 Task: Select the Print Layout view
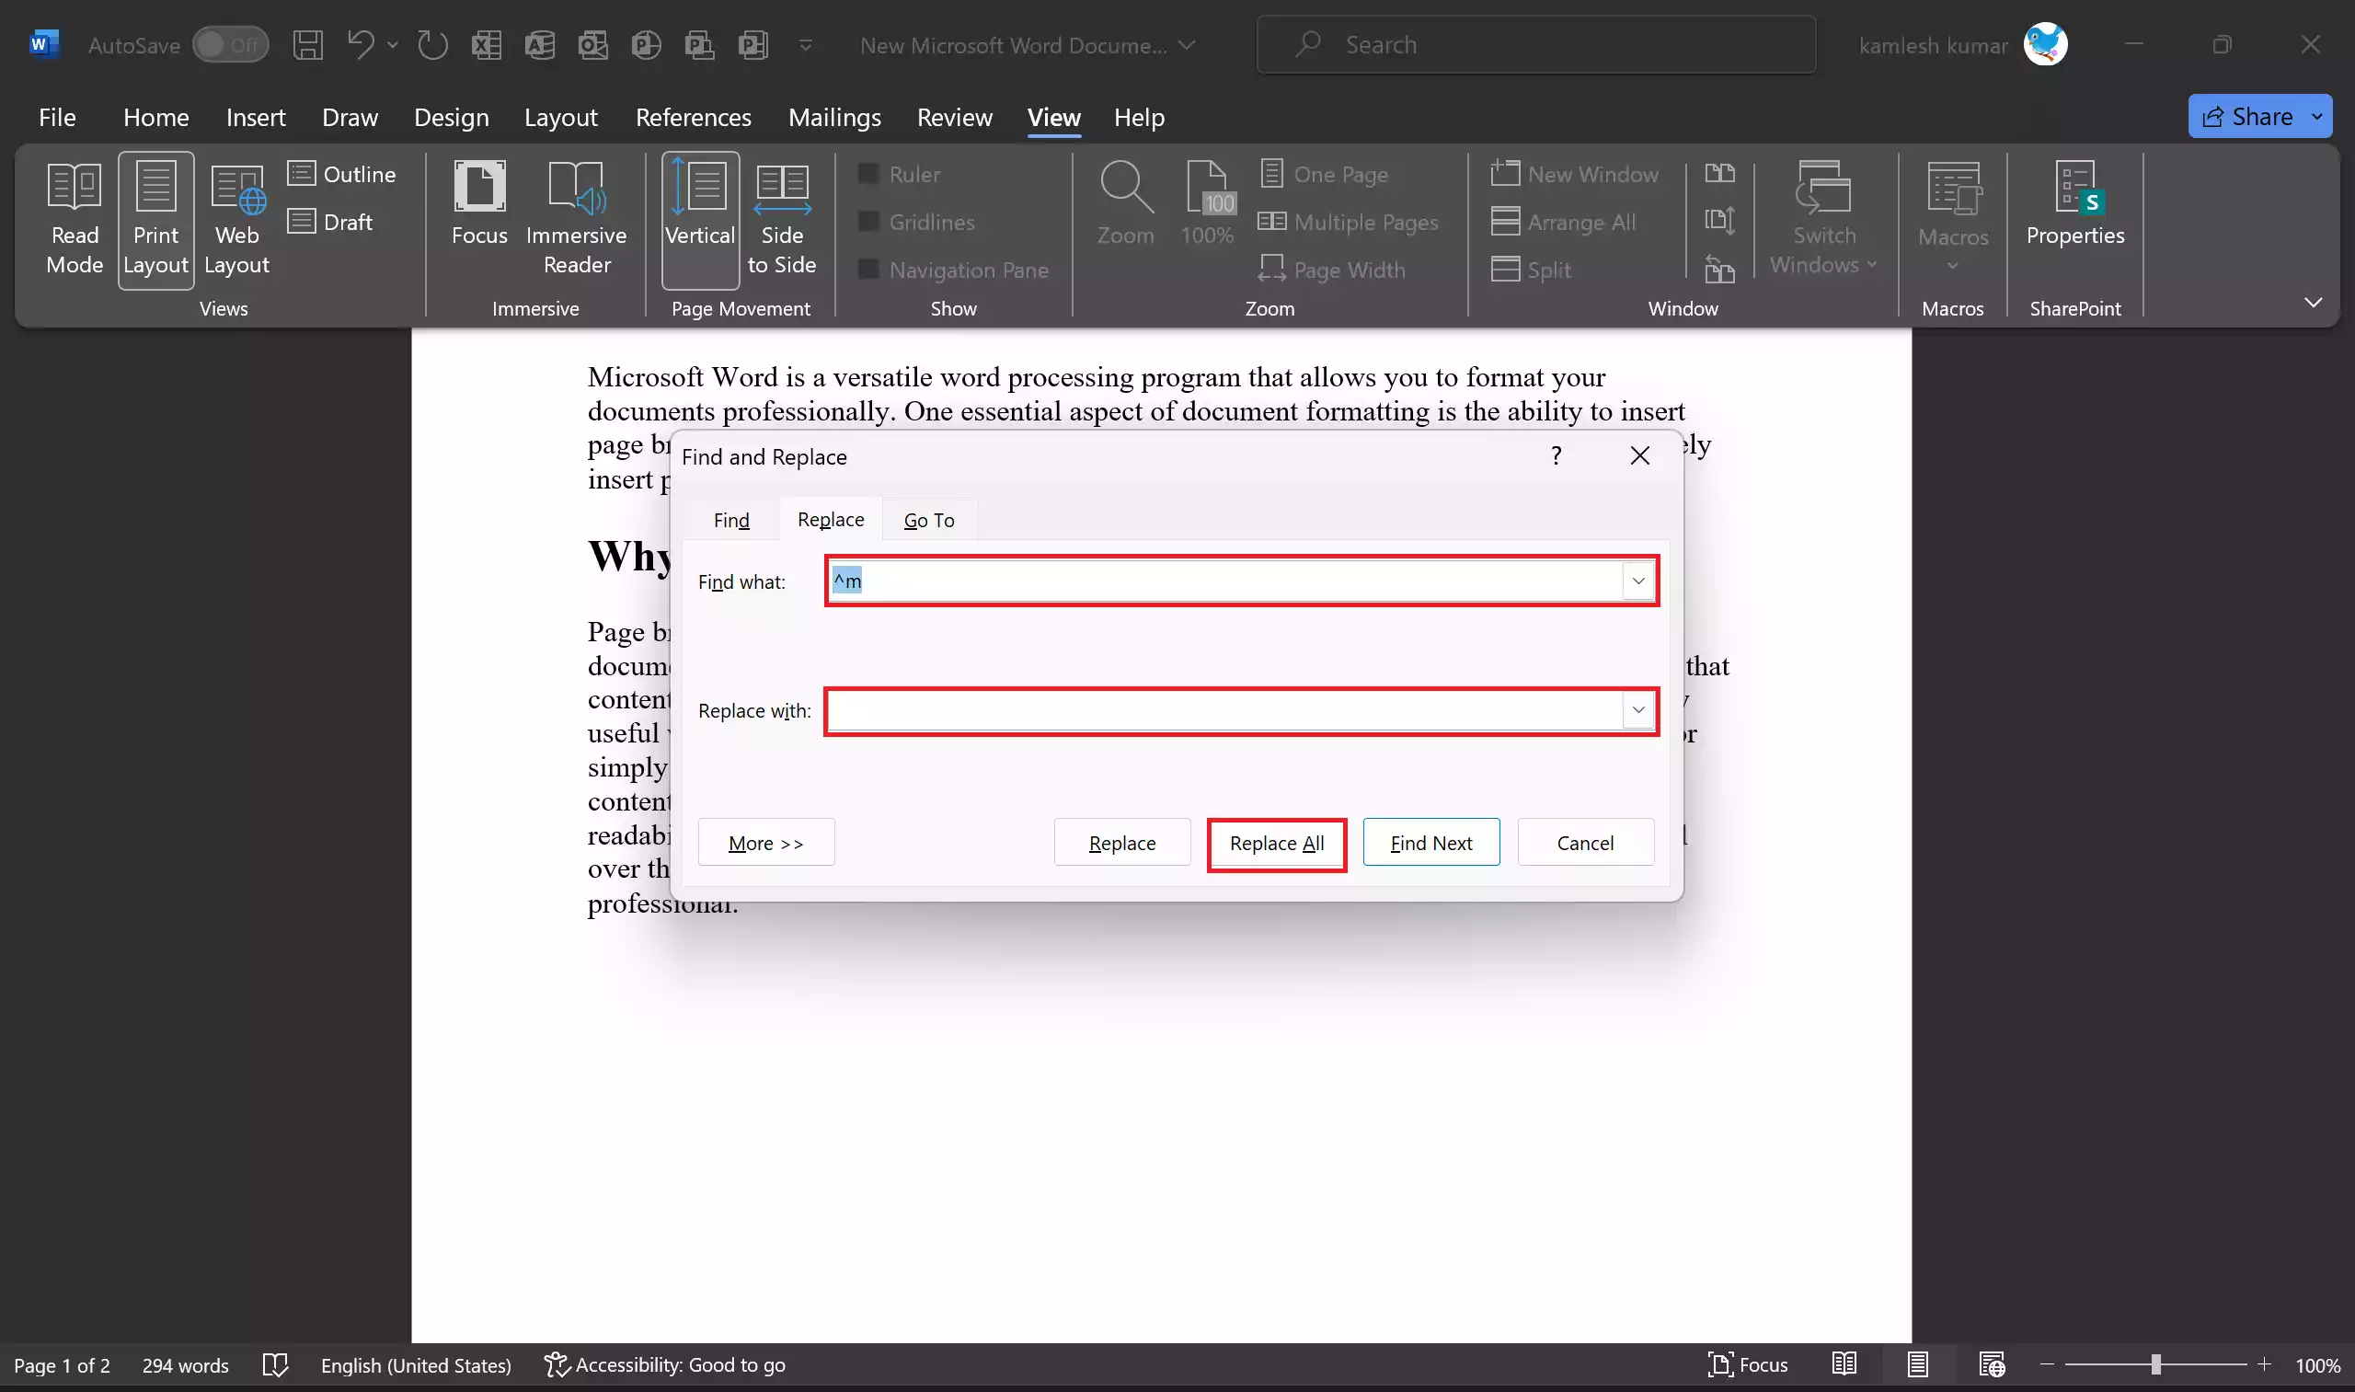coord(155,220)
